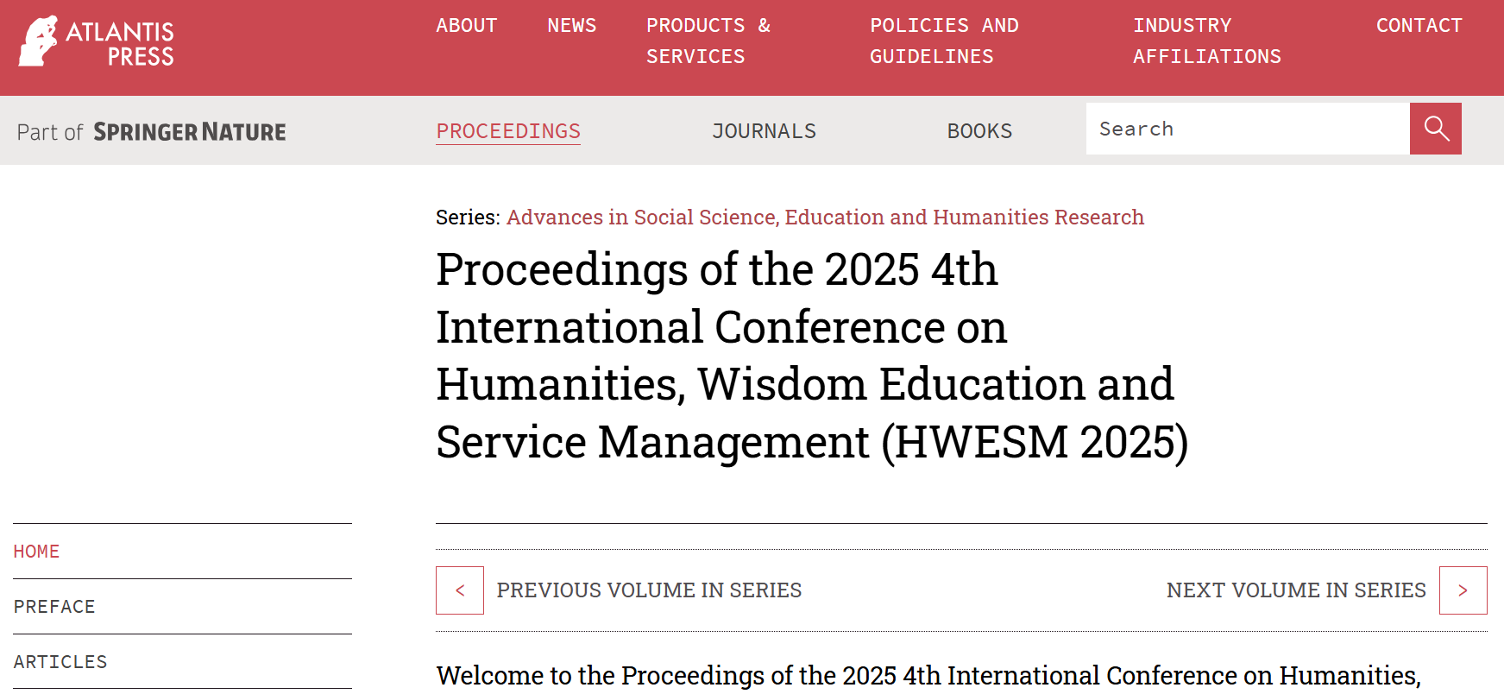Navigate to Industry Affiliations
The height and width of the screenshot is (694, 1504).
coord(1206,41)
